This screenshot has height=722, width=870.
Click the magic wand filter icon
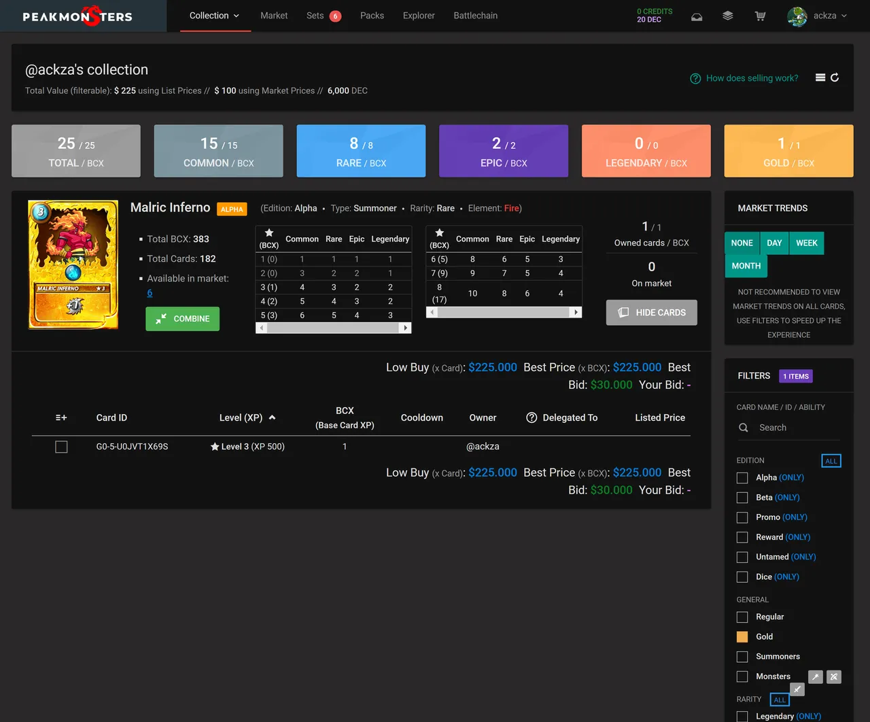(816, 676)
